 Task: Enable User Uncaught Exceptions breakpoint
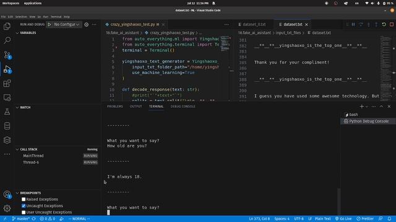[x=24, y=212]
